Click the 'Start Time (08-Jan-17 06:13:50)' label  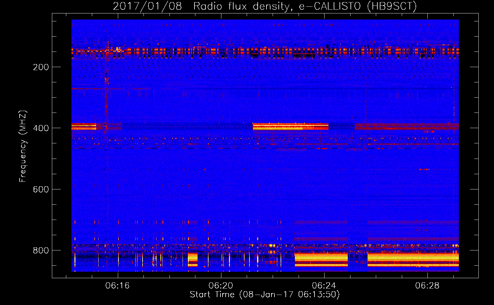pyautogui.click(x=265, y=295)
